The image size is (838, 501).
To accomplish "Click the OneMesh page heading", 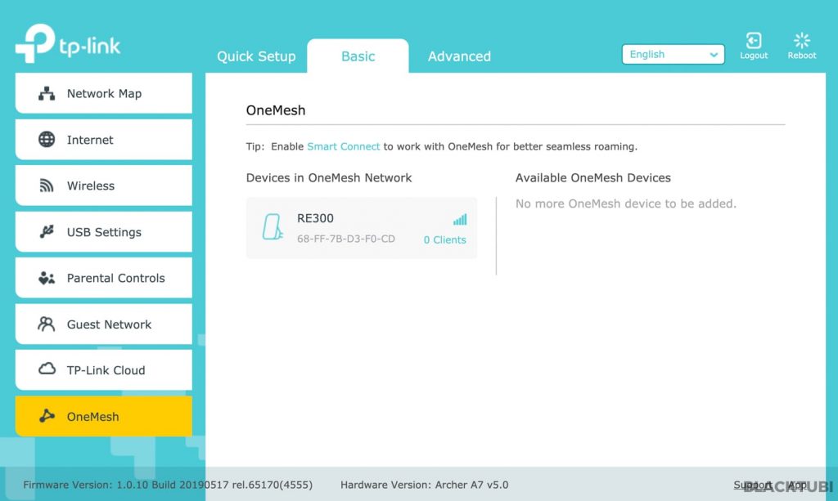I will tap(276, 110).
